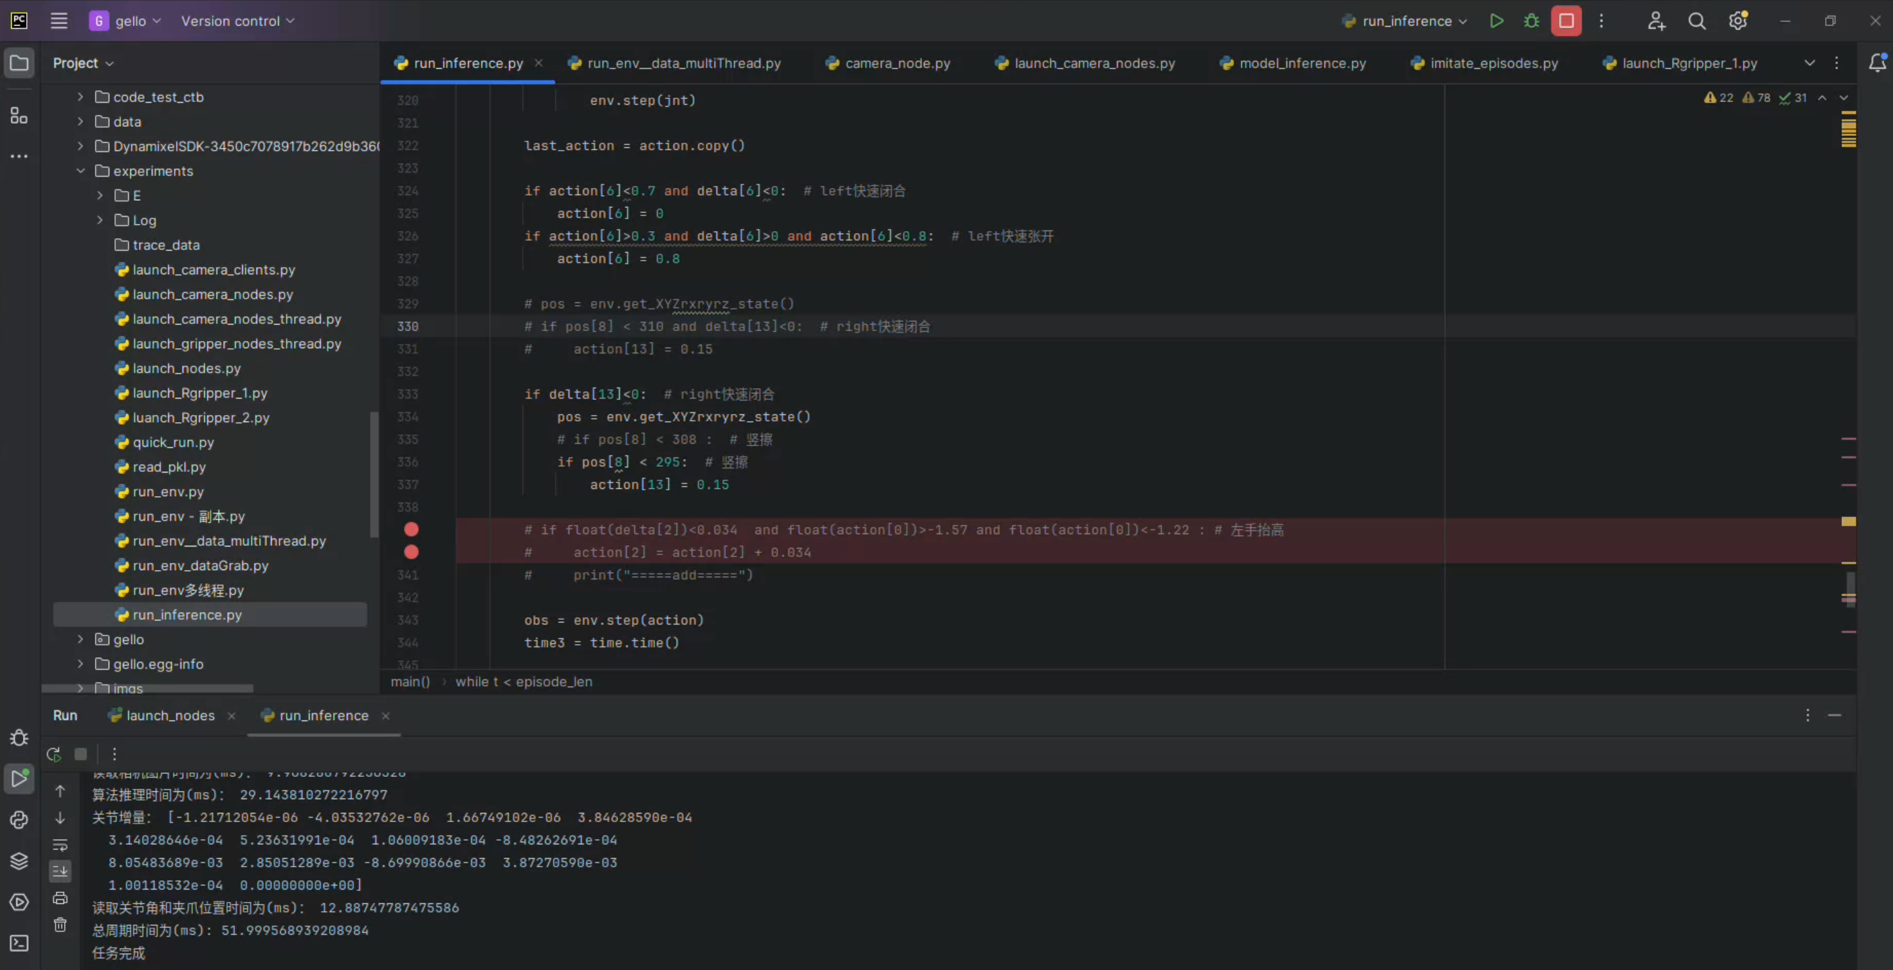Open the notifications bell icon
The height and width of the screenshot is (970, 1893).
pyautogui.click(x=1877, y=63)
